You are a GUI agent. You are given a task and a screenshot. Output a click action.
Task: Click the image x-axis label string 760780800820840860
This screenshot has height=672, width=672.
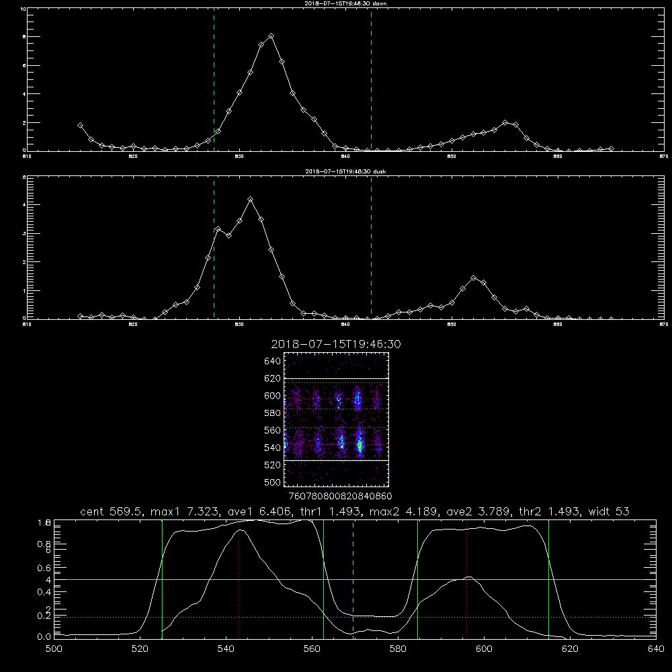click(340, 496)
